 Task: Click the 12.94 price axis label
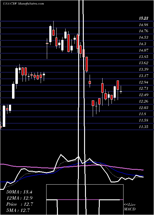point(144,82)
